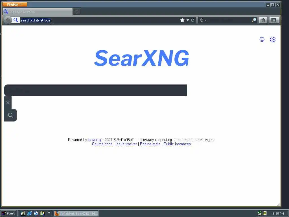Open the Engine stats link
The height and width of the screenshot is (217, 289).
pyautogui.click(x=150, y=144)
